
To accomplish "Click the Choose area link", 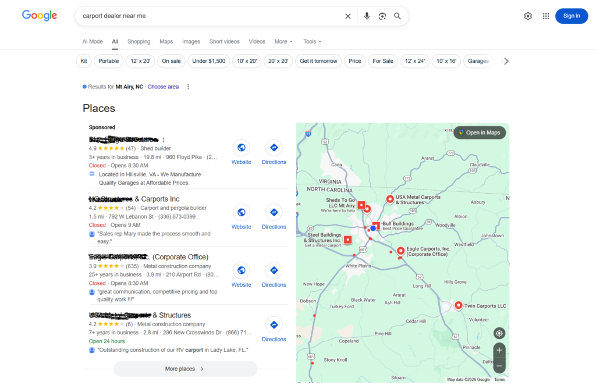I will [163, 86].
